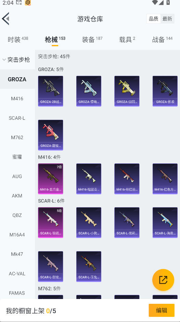This screenshot has width=180, height=322.
Task: Switch to the 装备 tab
Action: (x=92, y=39)
